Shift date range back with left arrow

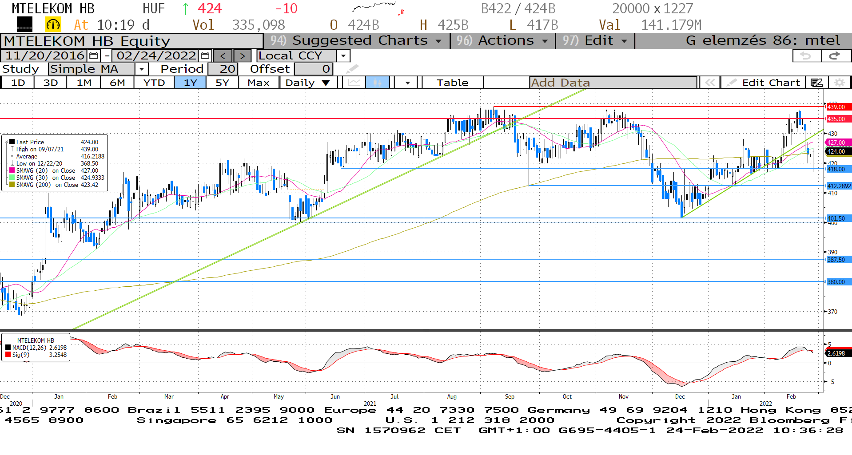[x=223, y=56]
